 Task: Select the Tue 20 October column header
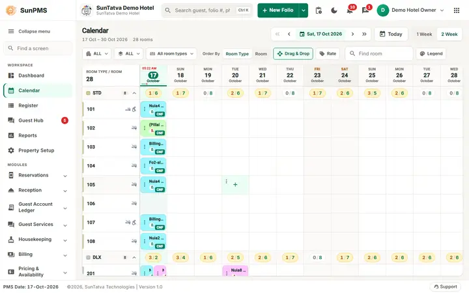[x=235, y=75]
